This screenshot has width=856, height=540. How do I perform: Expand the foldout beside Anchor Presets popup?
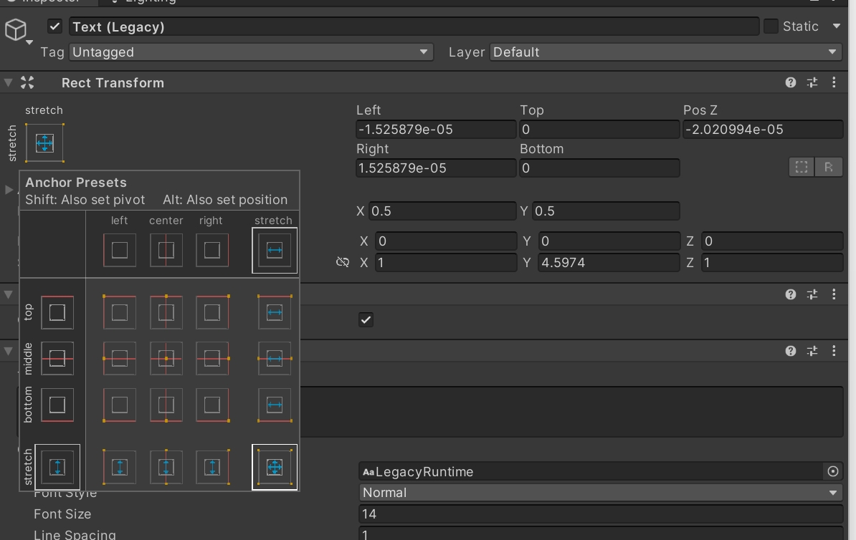click(8, 190)
